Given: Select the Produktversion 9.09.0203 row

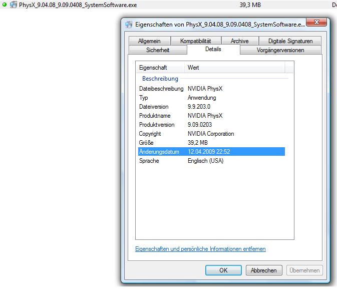Looking at the screenshot, I should click(211, 125).
